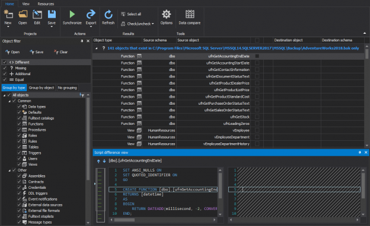Click the New project icon
The width and height of the screenshot is (370, 226).
[8, 14]
